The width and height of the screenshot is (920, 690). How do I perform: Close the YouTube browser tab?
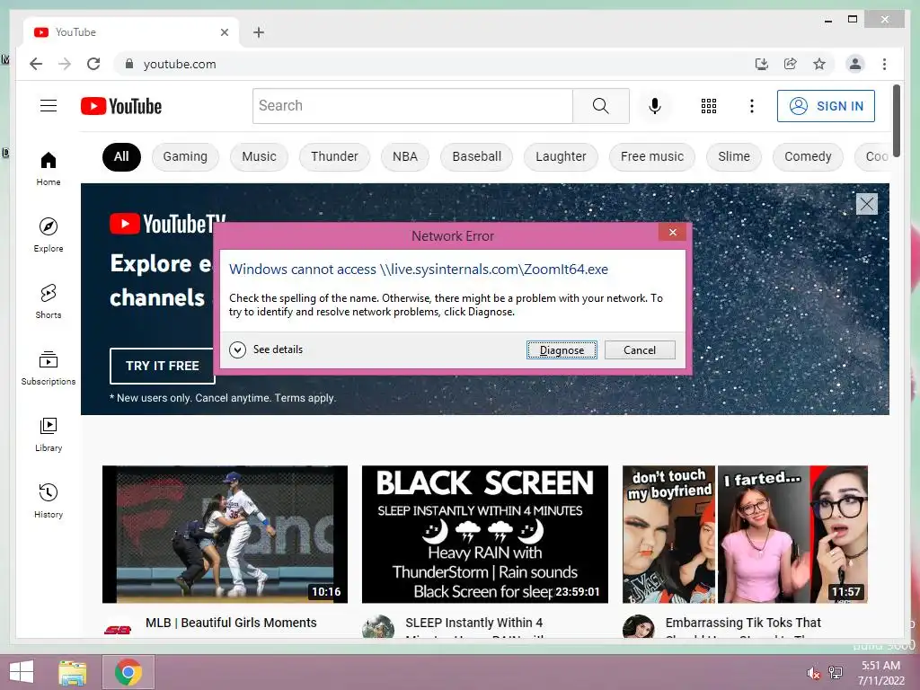(x=224, y=32)
